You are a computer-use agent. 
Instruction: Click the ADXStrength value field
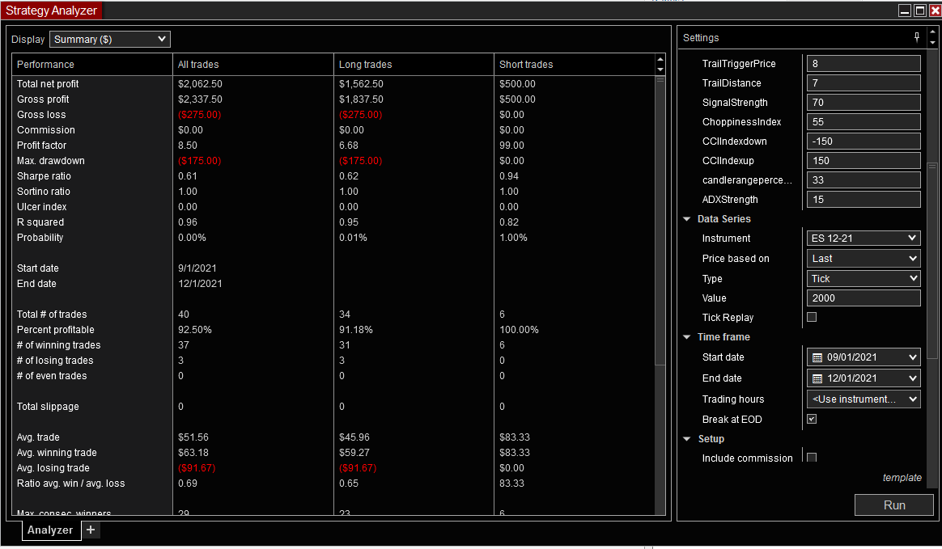[863, 200]
